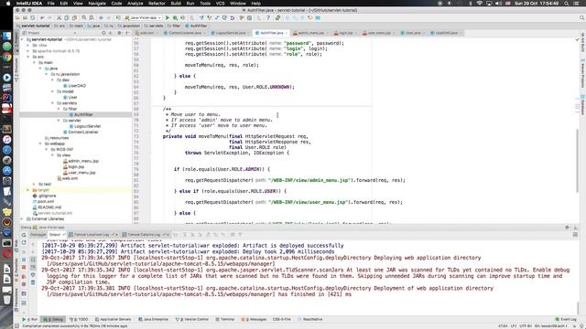This screenshot has height=329, width=586.
Task: Click the green Run arrow in toolbar
Action: (168, 18)
